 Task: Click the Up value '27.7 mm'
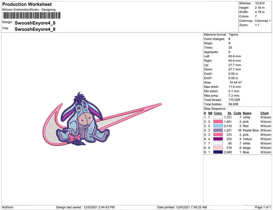[x=235, y=65]
